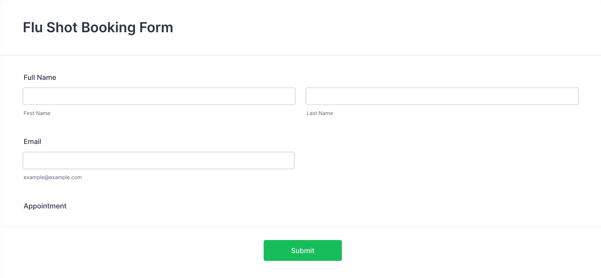This screenshot has height=278, width=601.
Task: Click the word Last in Last Name sublabel
Action: pos(312,113)
